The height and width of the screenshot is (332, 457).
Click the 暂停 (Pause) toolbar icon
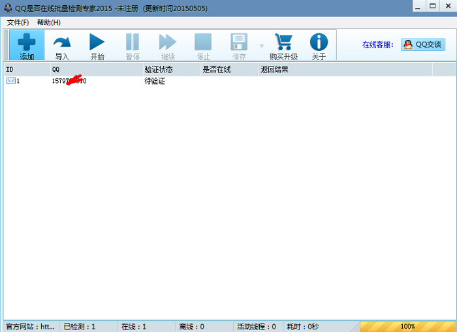point(133,42)
